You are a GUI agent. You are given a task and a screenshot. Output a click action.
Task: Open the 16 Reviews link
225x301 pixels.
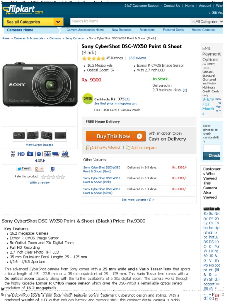tap(137, 58)
